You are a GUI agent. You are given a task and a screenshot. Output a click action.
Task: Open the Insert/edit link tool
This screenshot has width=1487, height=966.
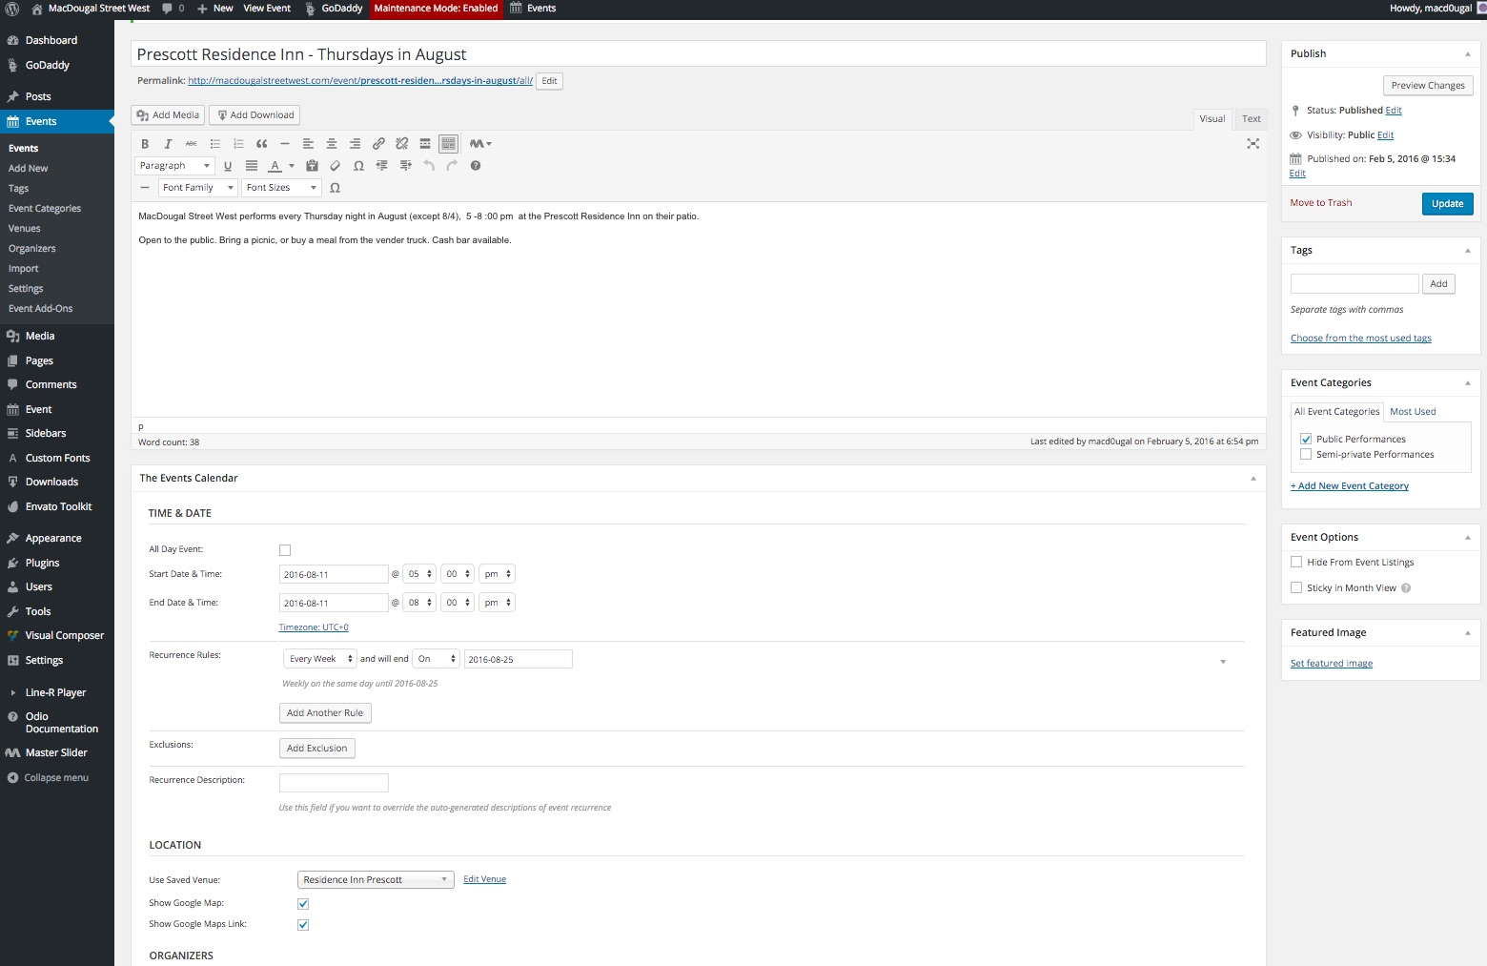point(378,144)
